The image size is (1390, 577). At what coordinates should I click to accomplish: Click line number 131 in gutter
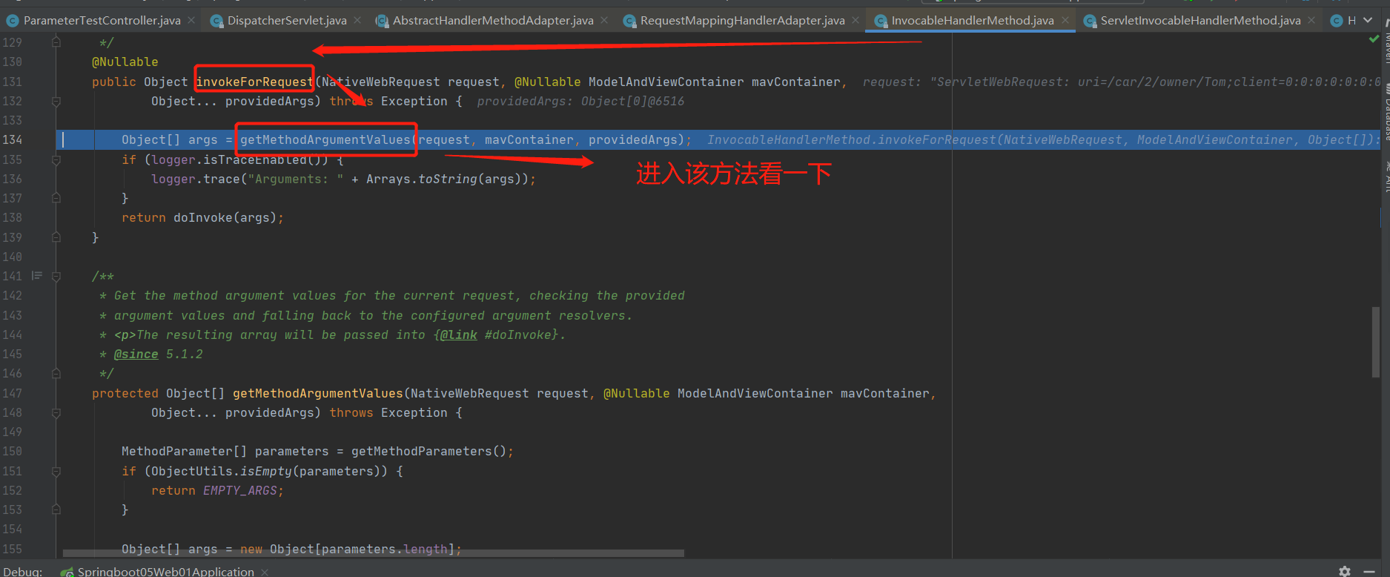click(12, 82)
